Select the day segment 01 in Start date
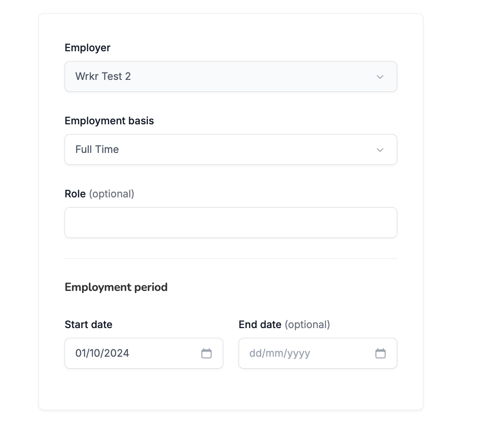Viewport: 490px width, 446px height. pyautogui.click(x=80, y=353)
